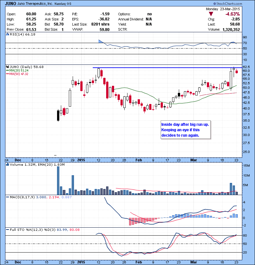Click the SCTR label
255x265 pixels.
point(123,29)
